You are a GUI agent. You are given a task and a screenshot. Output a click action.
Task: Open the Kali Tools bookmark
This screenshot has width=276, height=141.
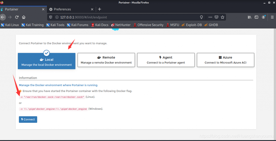[55, 25]
